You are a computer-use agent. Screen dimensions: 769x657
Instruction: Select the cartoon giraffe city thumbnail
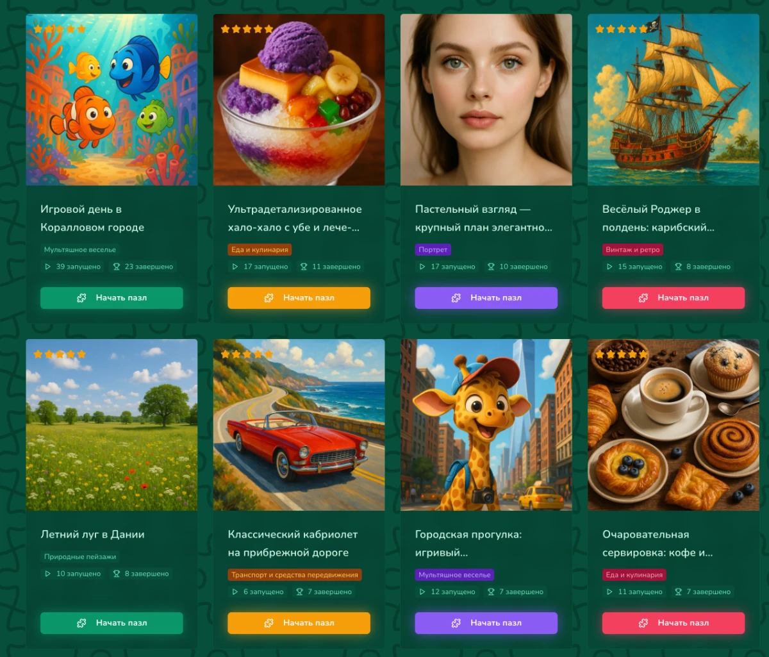coord(486,425)
